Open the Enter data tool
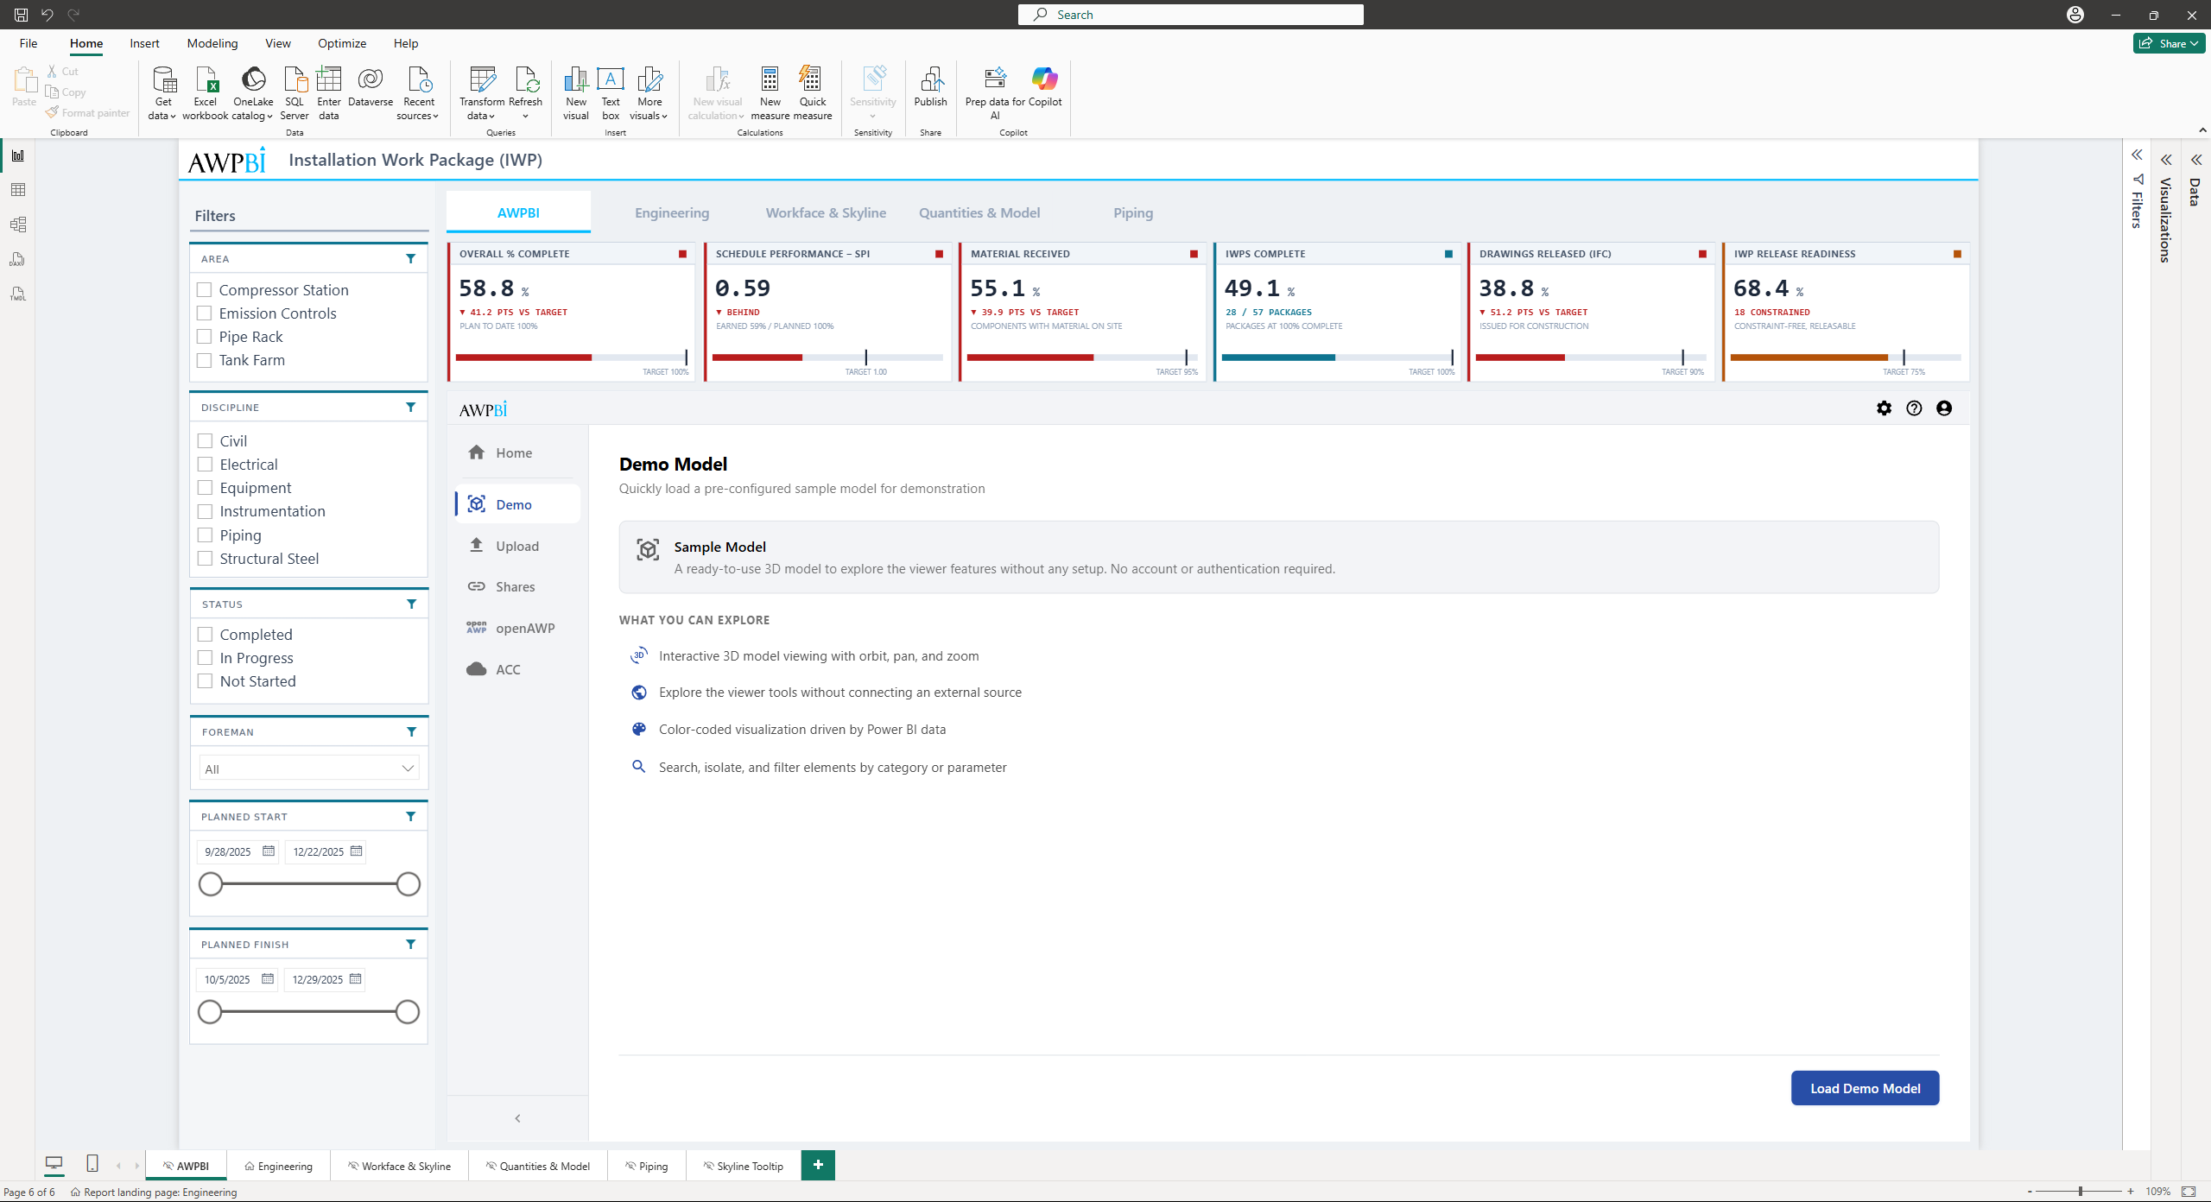Viewport: 2211px width, 1202px height. pos(329,92)
